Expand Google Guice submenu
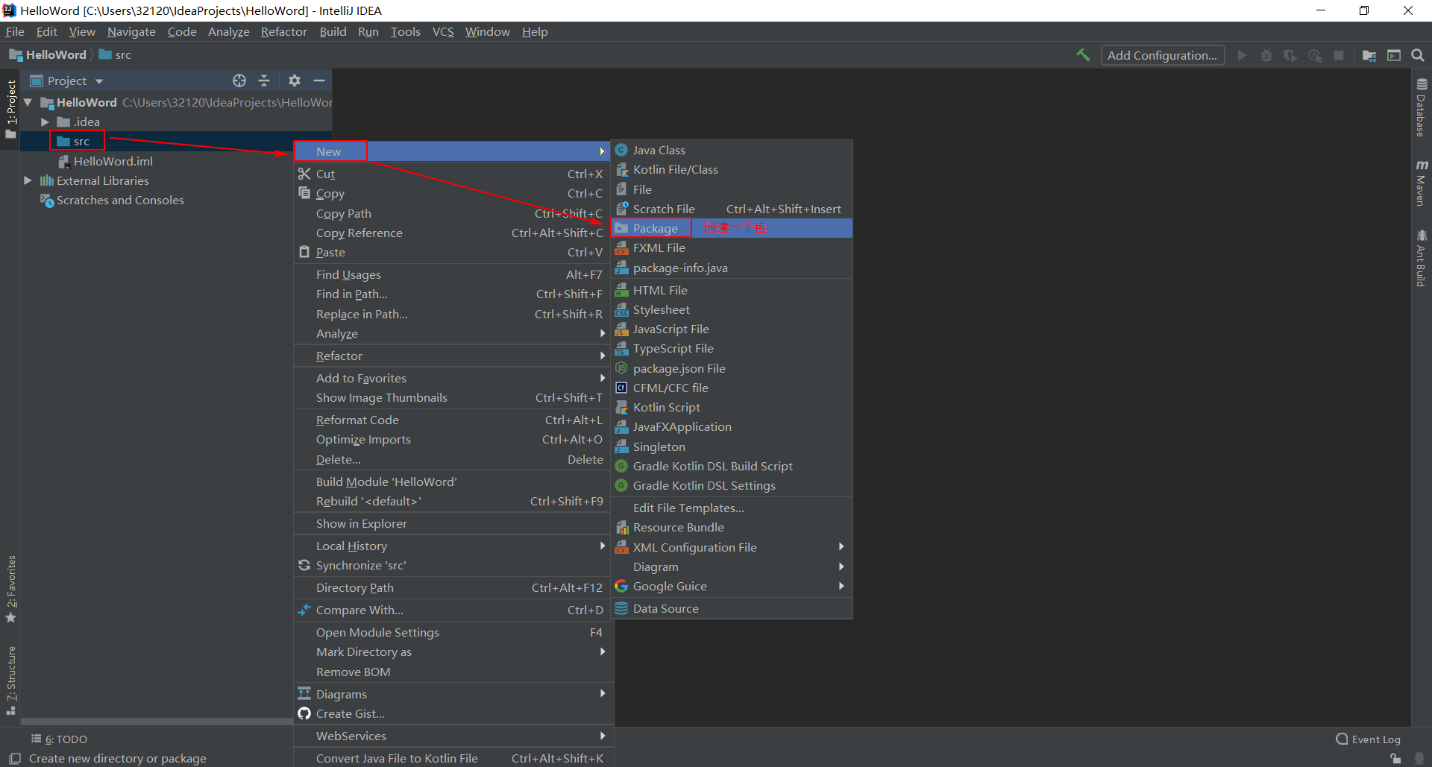This screenshot has width=1432, height=767. (x=732, y=586)
